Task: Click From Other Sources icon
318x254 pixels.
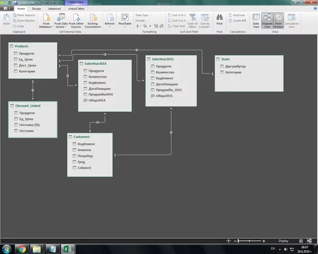Action: pyautogui.click(x=75, y=20)
